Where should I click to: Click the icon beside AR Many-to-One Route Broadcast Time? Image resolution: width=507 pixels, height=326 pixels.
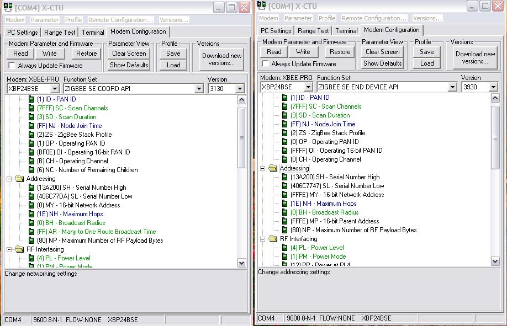[x=31, y=232]
